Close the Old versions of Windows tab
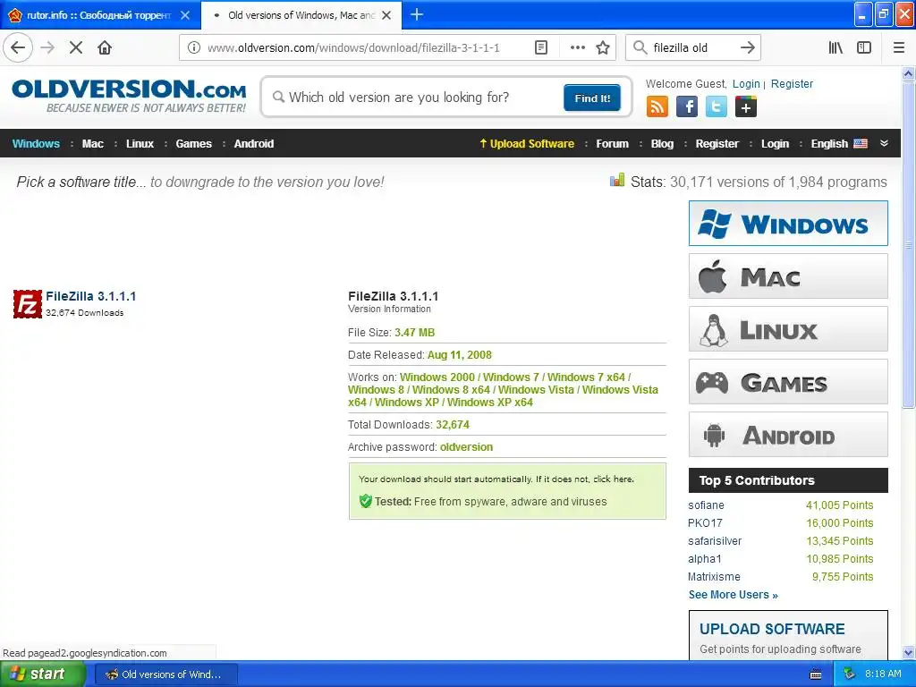This screenshot has height=687, width=916. (386, 15)
